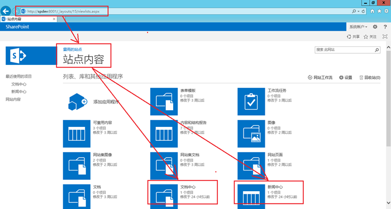Open the browser home icon
Viewport: 391px width, 209px height.
(373, 11)
